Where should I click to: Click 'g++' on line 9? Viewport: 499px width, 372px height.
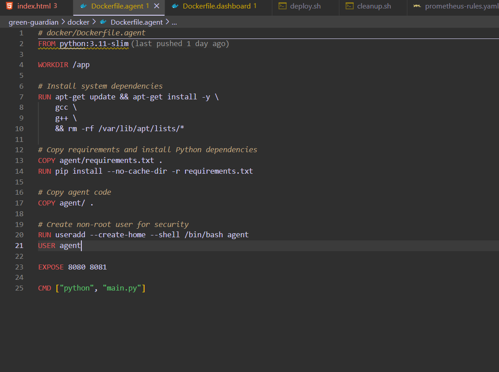pyautogui.click(x=62, y=118)
